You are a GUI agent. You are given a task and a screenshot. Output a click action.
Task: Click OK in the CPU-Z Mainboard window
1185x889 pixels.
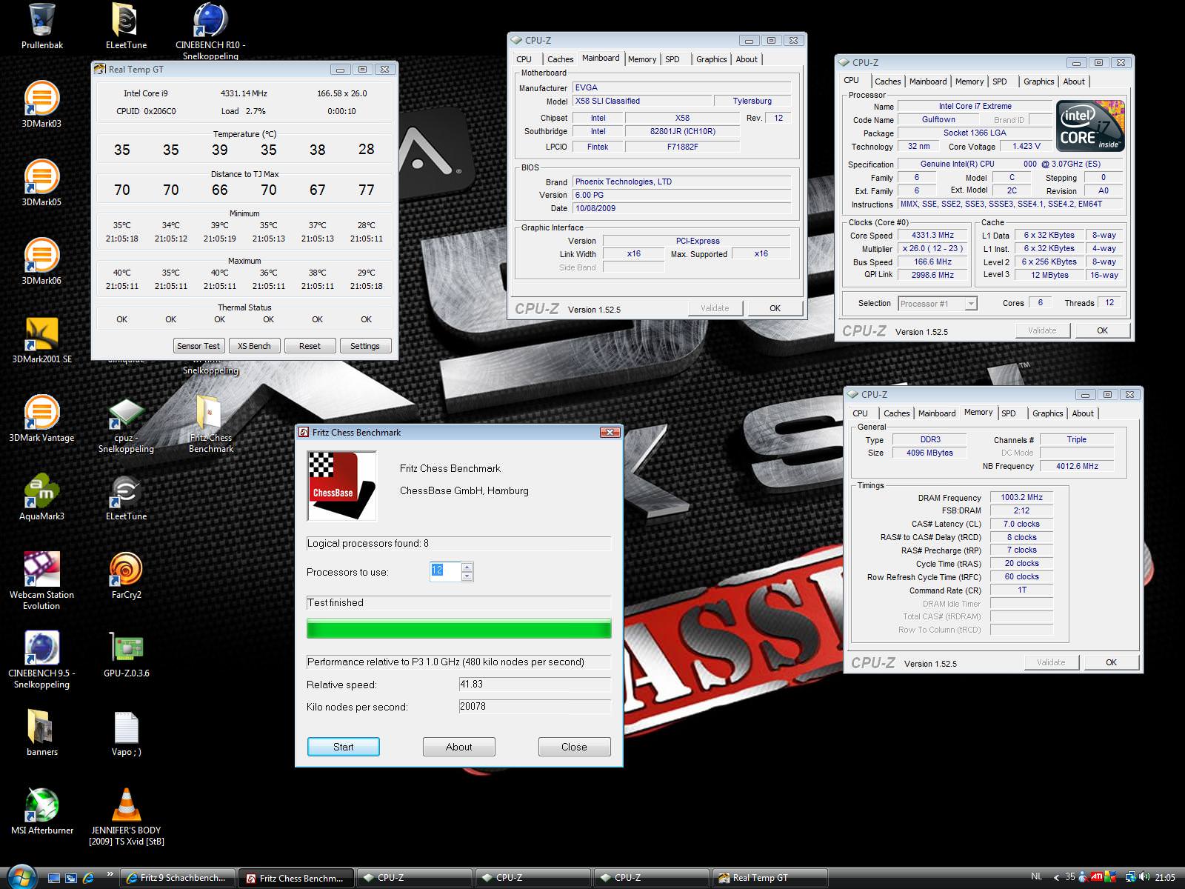(775, 308)
